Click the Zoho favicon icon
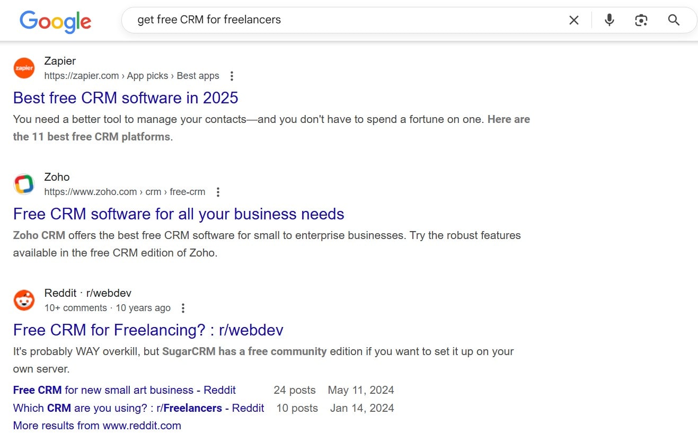 (x=24, y=184)
